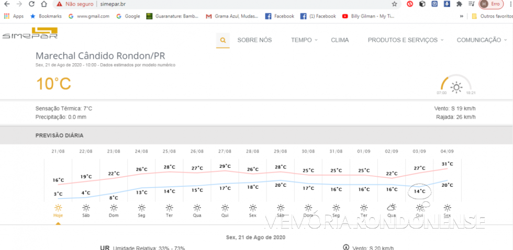513x250 pixels.
Task: Expand the COMUNICAÇÃO dropdown menu
Action: click(481, 40)
